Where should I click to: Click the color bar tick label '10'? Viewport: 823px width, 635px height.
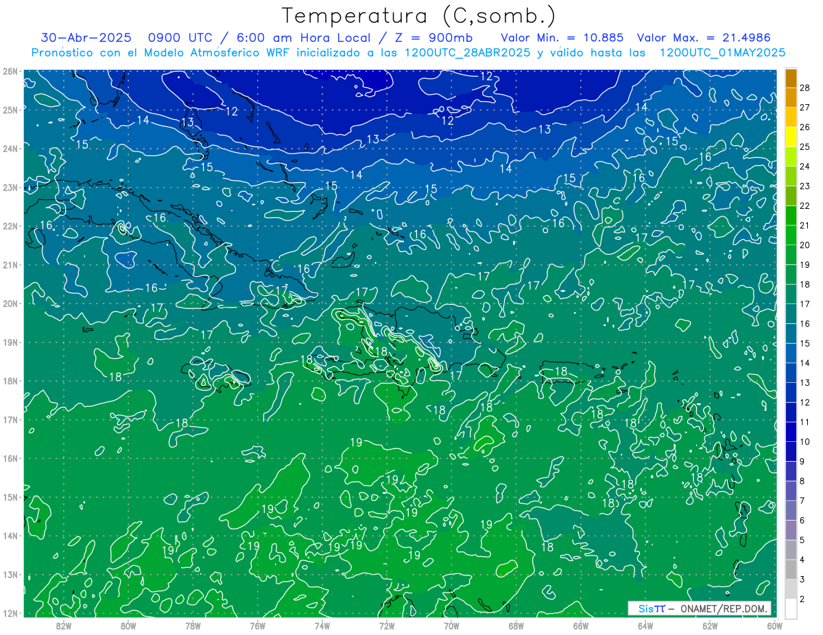pos(805,442)
